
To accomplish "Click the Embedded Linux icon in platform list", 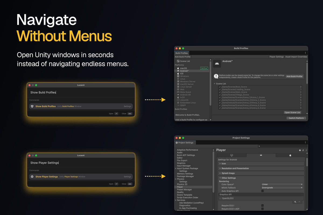I will [x=178, y=103].
